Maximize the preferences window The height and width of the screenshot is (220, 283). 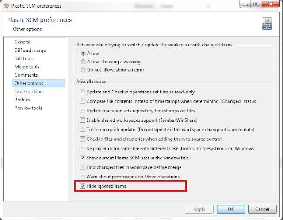(256, 4)
